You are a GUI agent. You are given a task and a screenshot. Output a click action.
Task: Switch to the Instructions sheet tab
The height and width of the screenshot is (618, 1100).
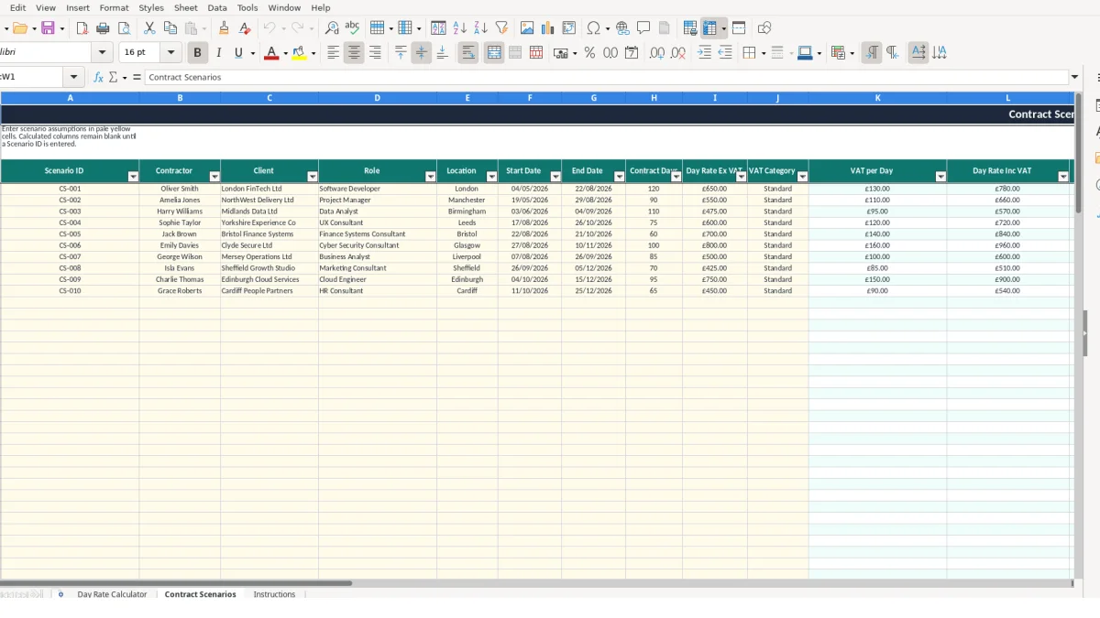274,594
